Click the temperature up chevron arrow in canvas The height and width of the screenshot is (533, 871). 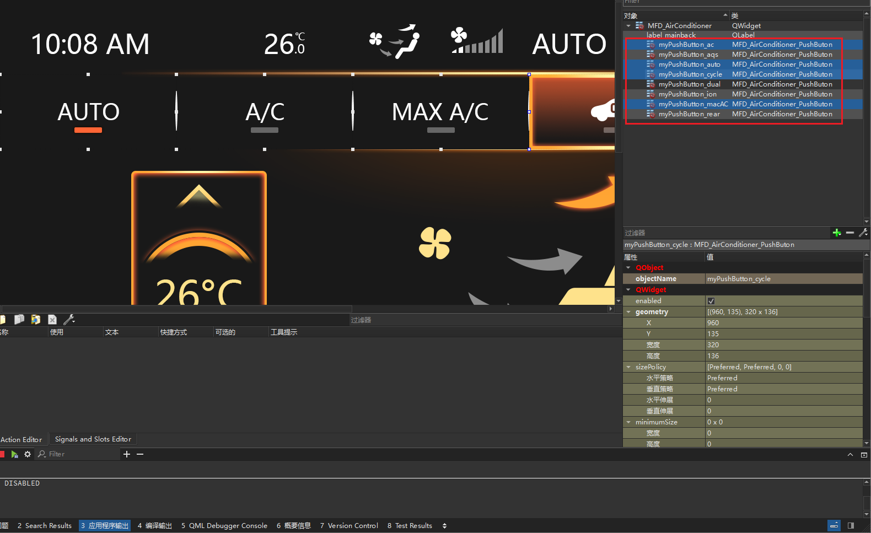pos(199,196)
